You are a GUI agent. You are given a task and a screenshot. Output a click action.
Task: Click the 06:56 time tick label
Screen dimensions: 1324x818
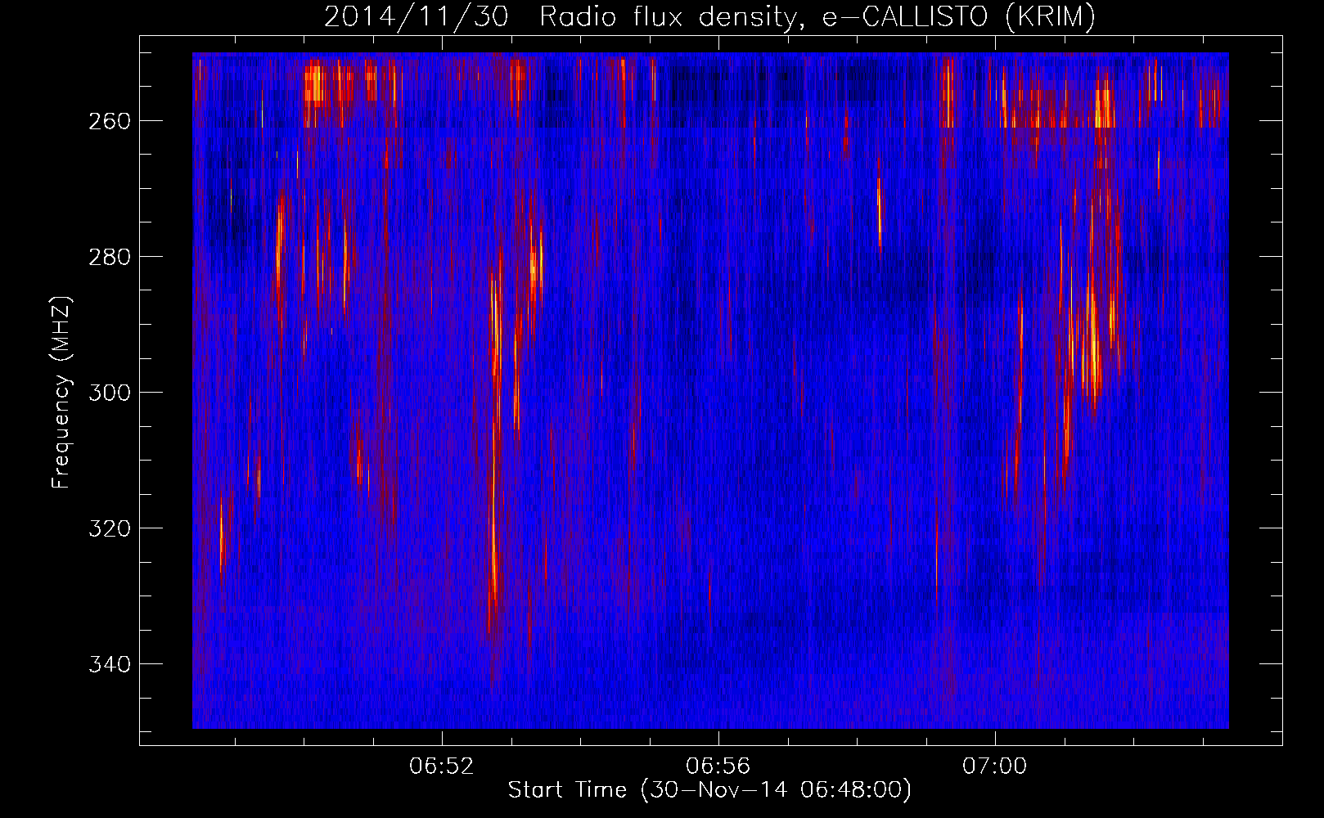718,766
